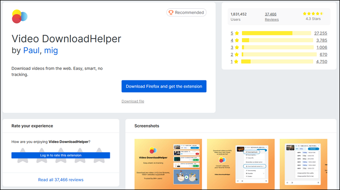The image size is (340, 190).
Task: Click Log in to rate this extension
Action: point(61,156)
